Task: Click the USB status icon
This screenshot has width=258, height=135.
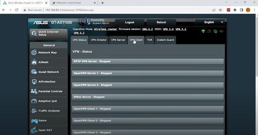Action: pyautogui.click(x=221, y=31)
